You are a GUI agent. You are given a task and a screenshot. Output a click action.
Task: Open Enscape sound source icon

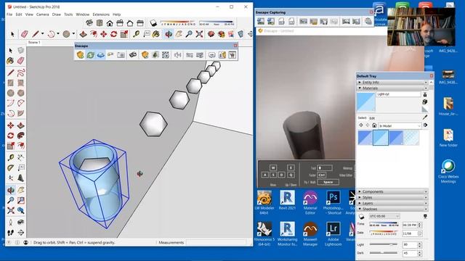tap(177, 55)
